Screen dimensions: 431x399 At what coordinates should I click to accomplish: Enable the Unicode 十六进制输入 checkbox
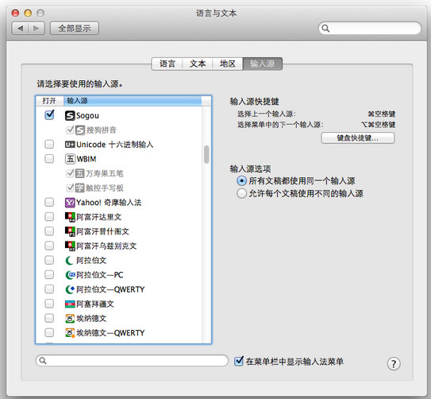coord(49,144)
